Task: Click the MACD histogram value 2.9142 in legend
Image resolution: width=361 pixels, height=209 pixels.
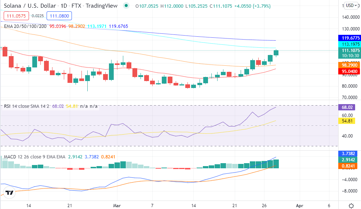Action: coord(75,157)
